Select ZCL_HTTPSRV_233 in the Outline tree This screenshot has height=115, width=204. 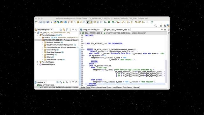coord(47,85)
